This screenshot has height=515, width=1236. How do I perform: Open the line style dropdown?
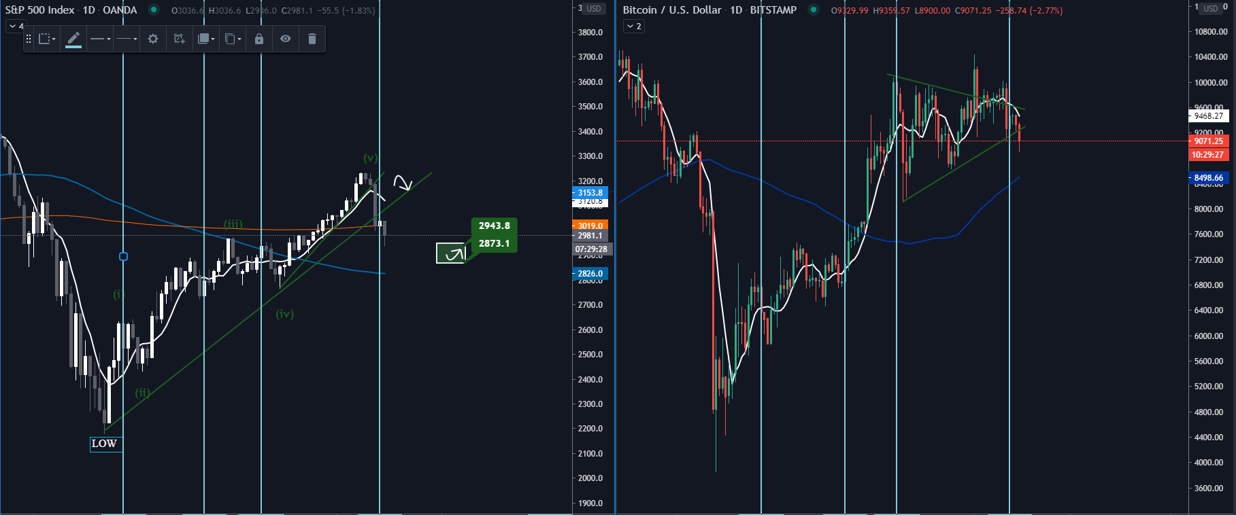(x=127, y=39)
